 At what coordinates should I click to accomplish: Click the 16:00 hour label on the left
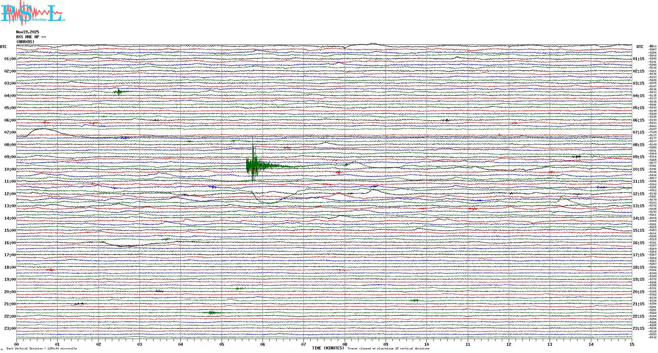(x=10, y=243)
